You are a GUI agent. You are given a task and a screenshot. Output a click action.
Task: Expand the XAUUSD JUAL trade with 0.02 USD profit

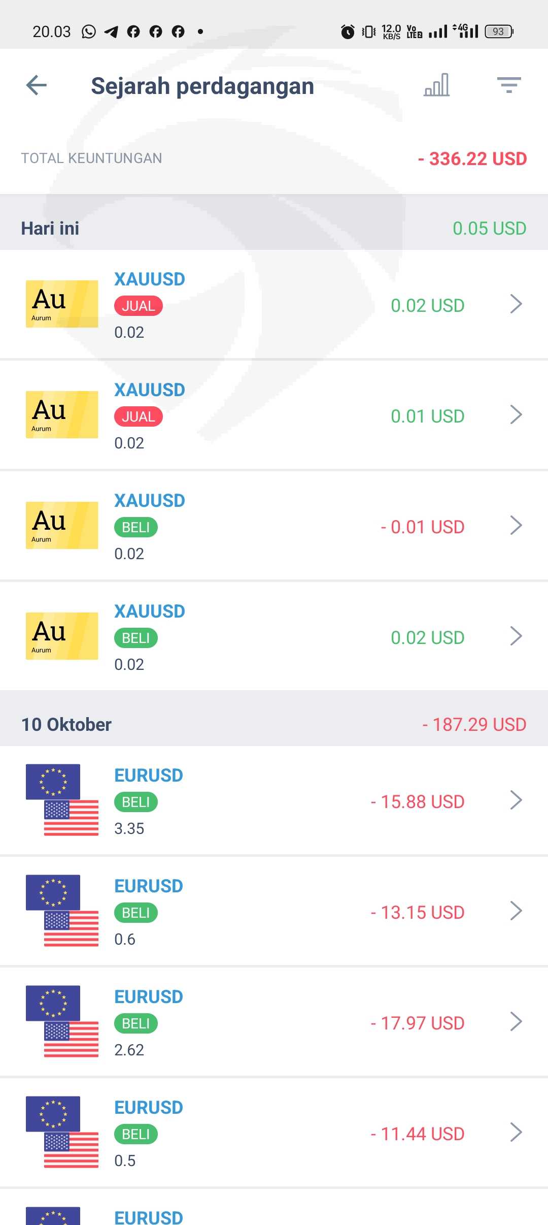[x=516, y=304]
